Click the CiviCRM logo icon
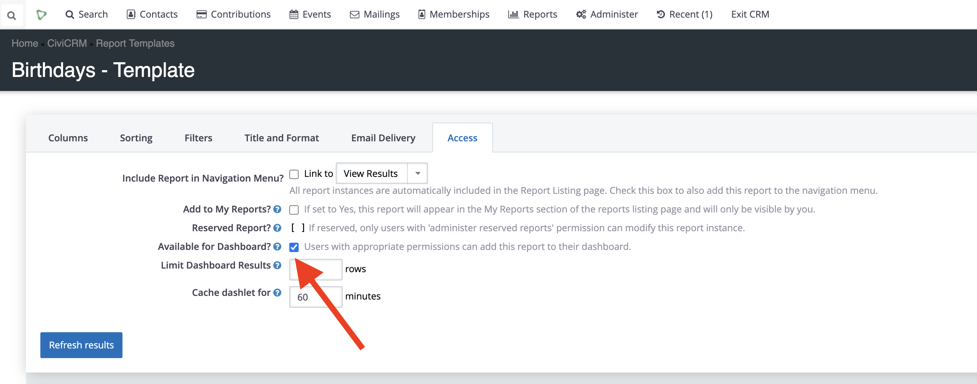The height and width of the screenshot is (384, 977). (41, 15)
